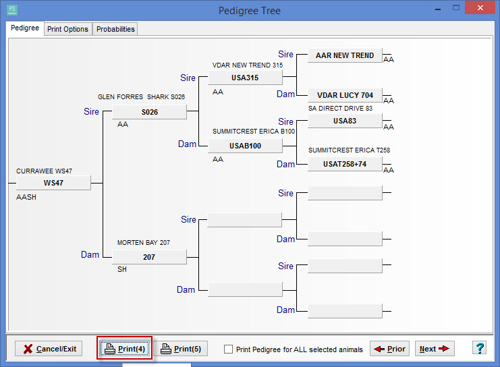Click the red left arrow on Prior

point(379,349)
